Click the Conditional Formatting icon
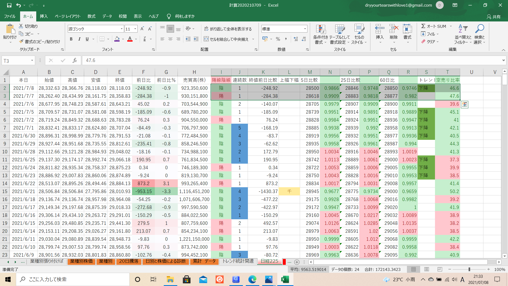The height and width of the screenshot is (286, 508). [320, 30]
